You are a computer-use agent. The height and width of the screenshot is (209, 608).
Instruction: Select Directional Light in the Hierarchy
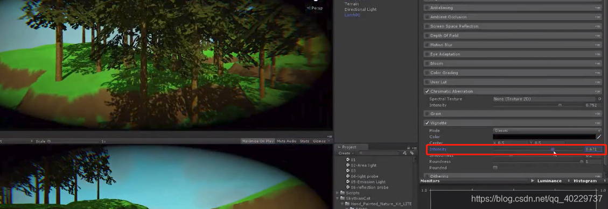[x=360, y=9]
